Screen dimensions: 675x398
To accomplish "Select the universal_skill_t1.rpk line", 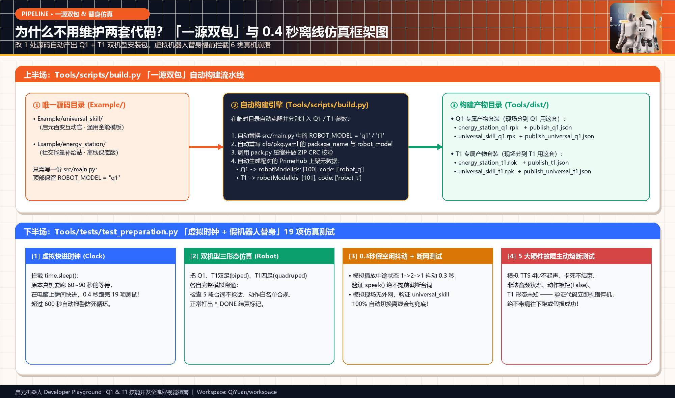I will (x=522, y=171).
